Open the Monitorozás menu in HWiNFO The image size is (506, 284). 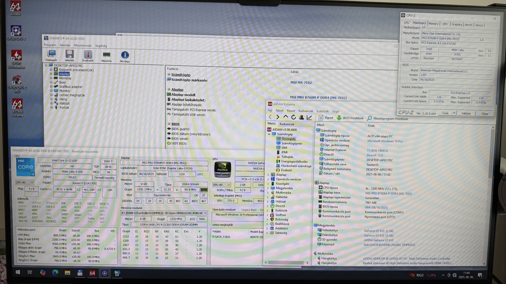pyautogui.click(x=83, y=46)
